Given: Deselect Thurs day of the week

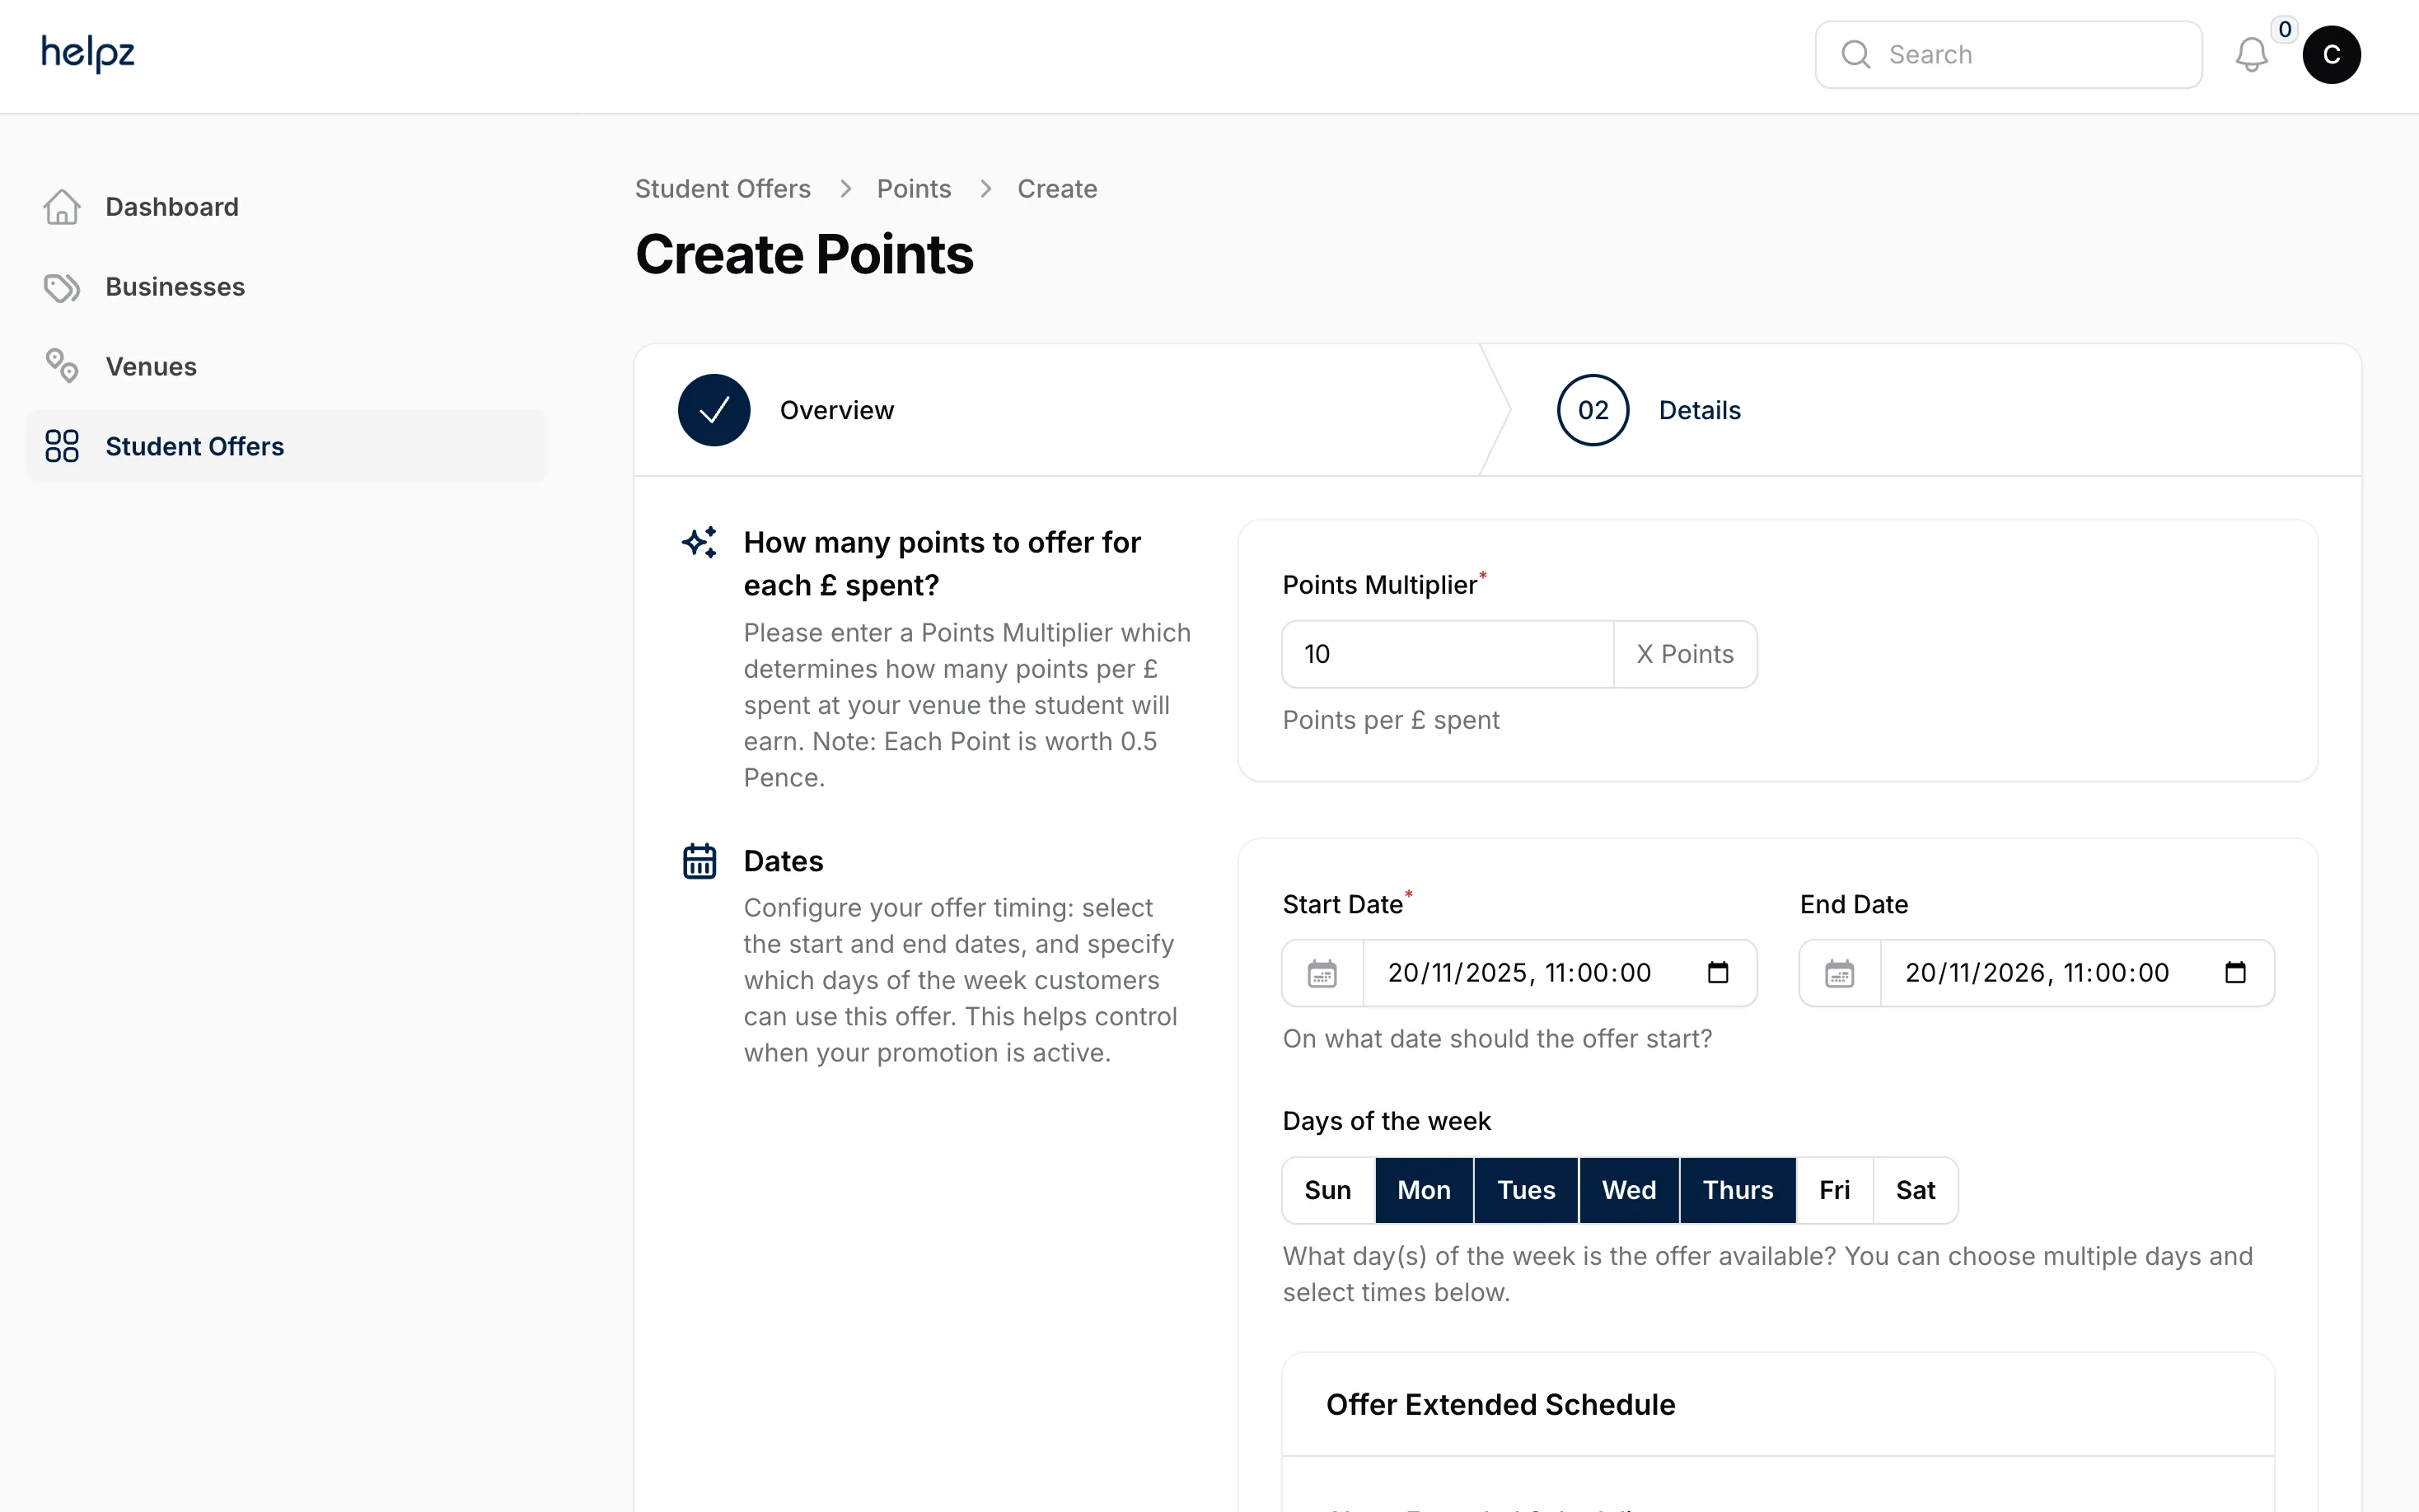Looking at the screenshot, I should 1738,1190.
